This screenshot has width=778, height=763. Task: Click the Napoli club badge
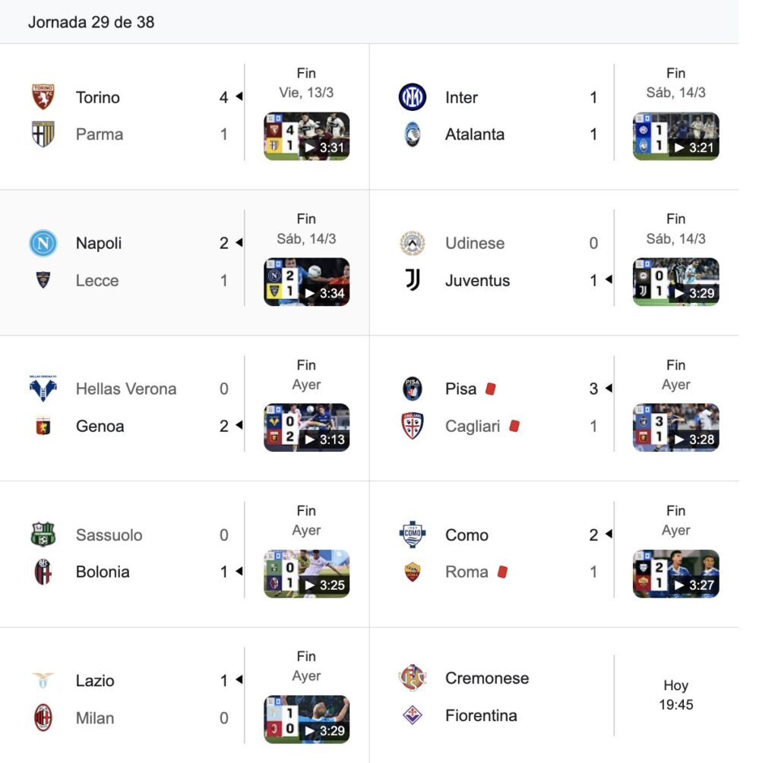tap(43, 244)
